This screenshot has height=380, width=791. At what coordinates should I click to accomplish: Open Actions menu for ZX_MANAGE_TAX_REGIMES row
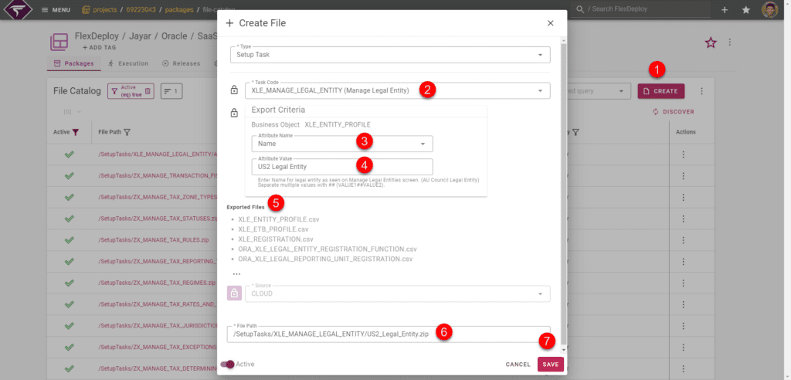coord(684,283)
